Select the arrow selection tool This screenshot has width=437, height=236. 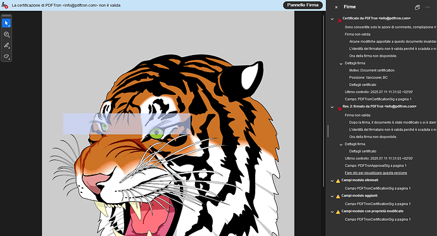pyautogui.click(x=6, y=23)
